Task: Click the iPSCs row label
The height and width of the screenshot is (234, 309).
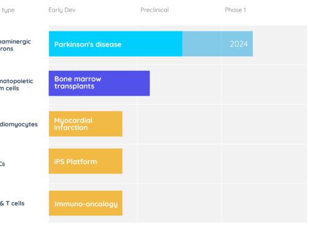Action: [2, 164]
